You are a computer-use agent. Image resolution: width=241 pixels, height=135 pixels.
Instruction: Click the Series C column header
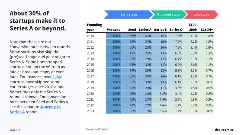coord(176,30)
